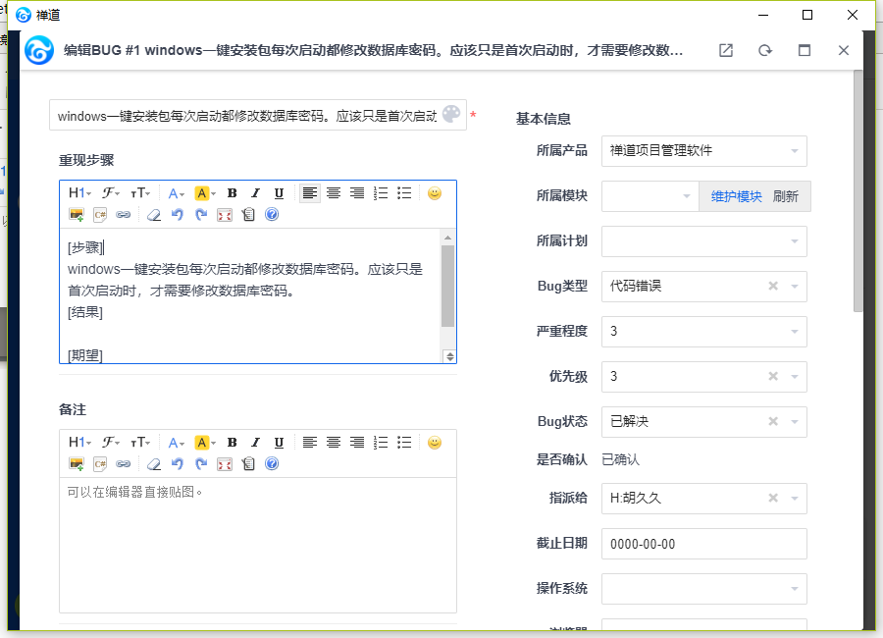
Task: Toggle underline in the 重现步骤 editor
Action: pyautogui.click(x=279, y=193)
